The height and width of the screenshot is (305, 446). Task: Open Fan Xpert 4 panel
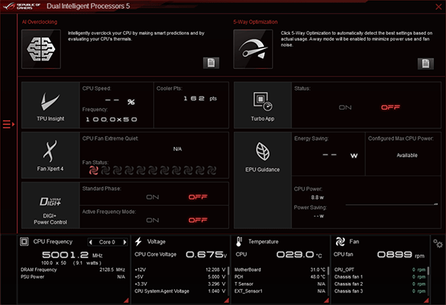(51, 155)
